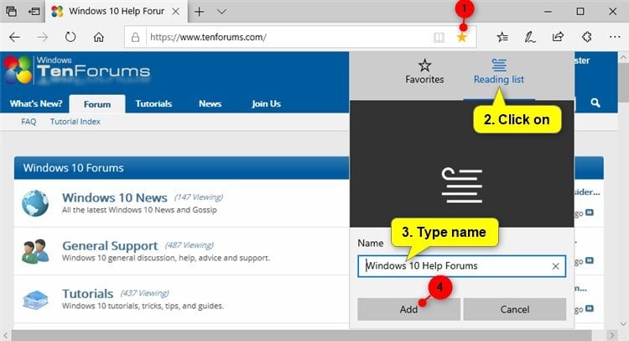629x341 pixels.
Task: Go to Home page icon
Action: click(99, 37)
